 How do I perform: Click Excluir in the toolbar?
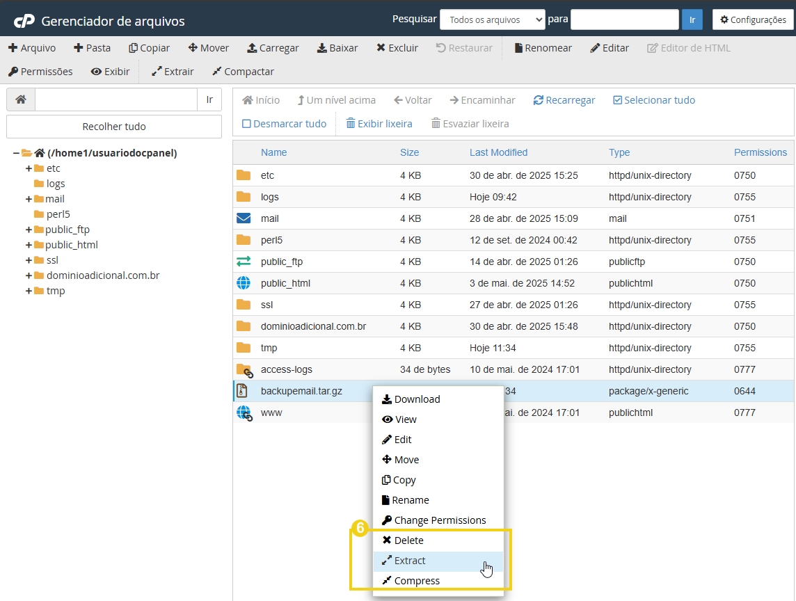tap(397, 48)
